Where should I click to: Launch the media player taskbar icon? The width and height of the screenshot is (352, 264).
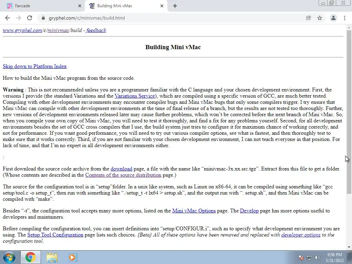72,257
